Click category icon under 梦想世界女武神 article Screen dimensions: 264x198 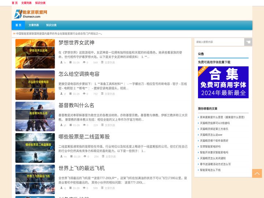(102, 62)
